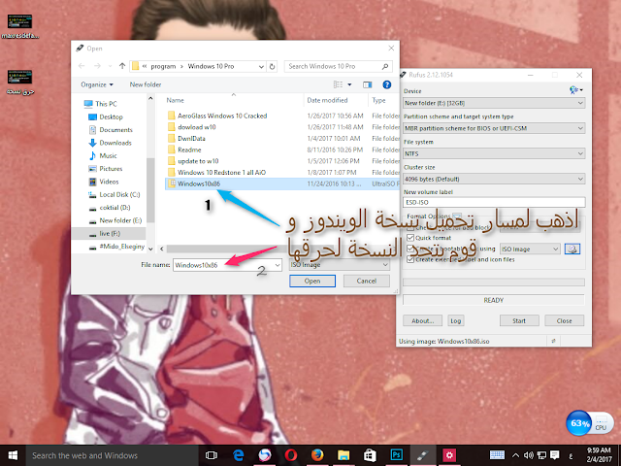Viewport: 621px width, 466px height.
Task: Expand address bar path dropdown arrow
Action: 261,67
